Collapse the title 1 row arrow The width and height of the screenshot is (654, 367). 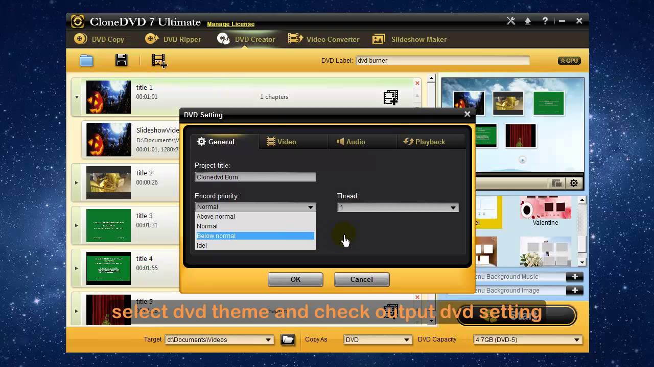pyautogui.click(x=77, y=97)
